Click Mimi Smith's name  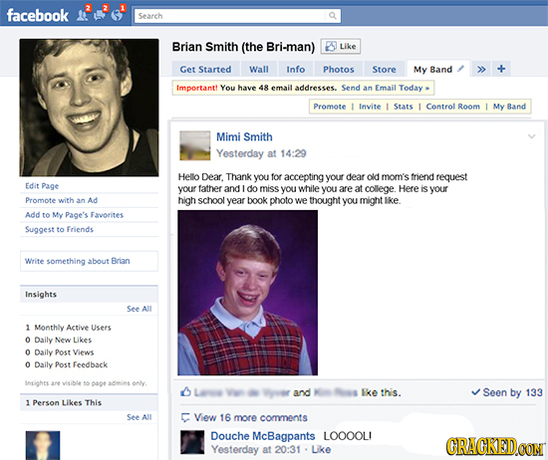(x=244, y=137)
